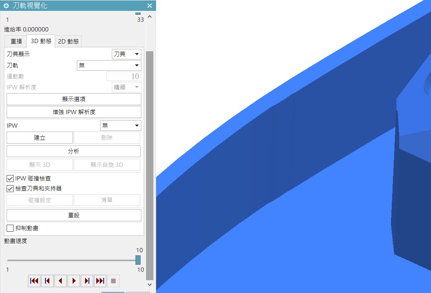
Task: Click 碰撞設定 button
Action: point(40,200)
